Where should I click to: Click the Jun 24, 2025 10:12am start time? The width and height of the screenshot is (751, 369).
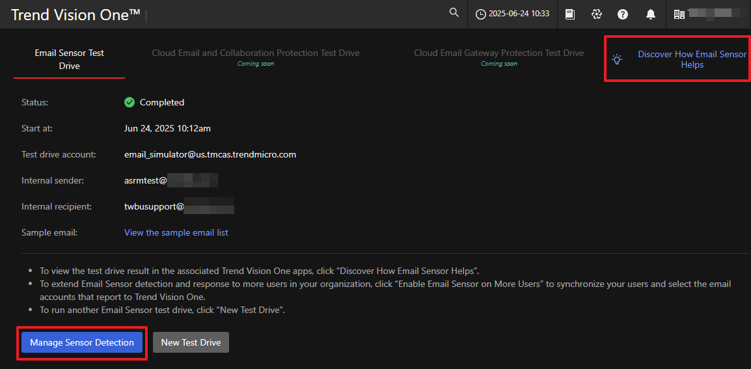[x=167, y=128]
